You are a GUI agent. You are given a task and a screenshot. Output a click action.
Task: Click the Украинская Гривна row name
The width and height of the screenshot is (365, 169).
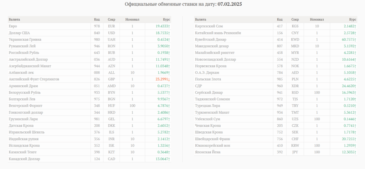point(25,39)
